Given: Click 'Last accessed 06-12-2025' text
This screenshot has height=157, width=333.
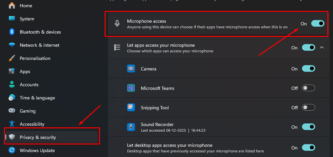Looking at the screenshot, I should coord(163,130).
